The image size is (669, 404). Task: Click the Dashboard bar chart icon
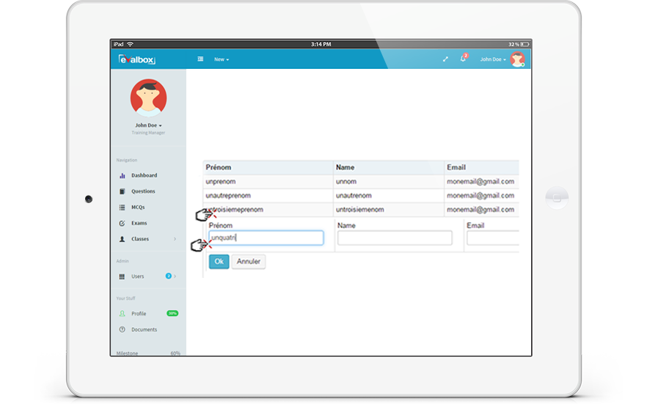pos(122,176)
